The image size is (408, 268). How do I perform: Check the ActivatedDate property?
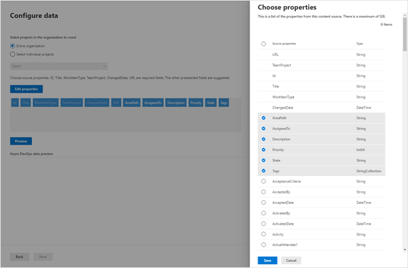coord(264,224)
